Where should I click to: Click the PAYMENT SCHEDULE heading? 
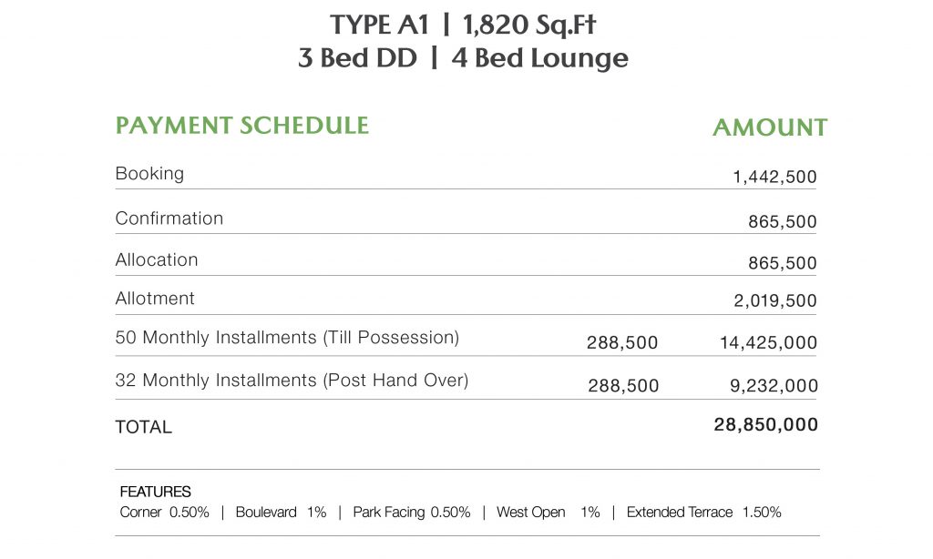tap(241, 126)
